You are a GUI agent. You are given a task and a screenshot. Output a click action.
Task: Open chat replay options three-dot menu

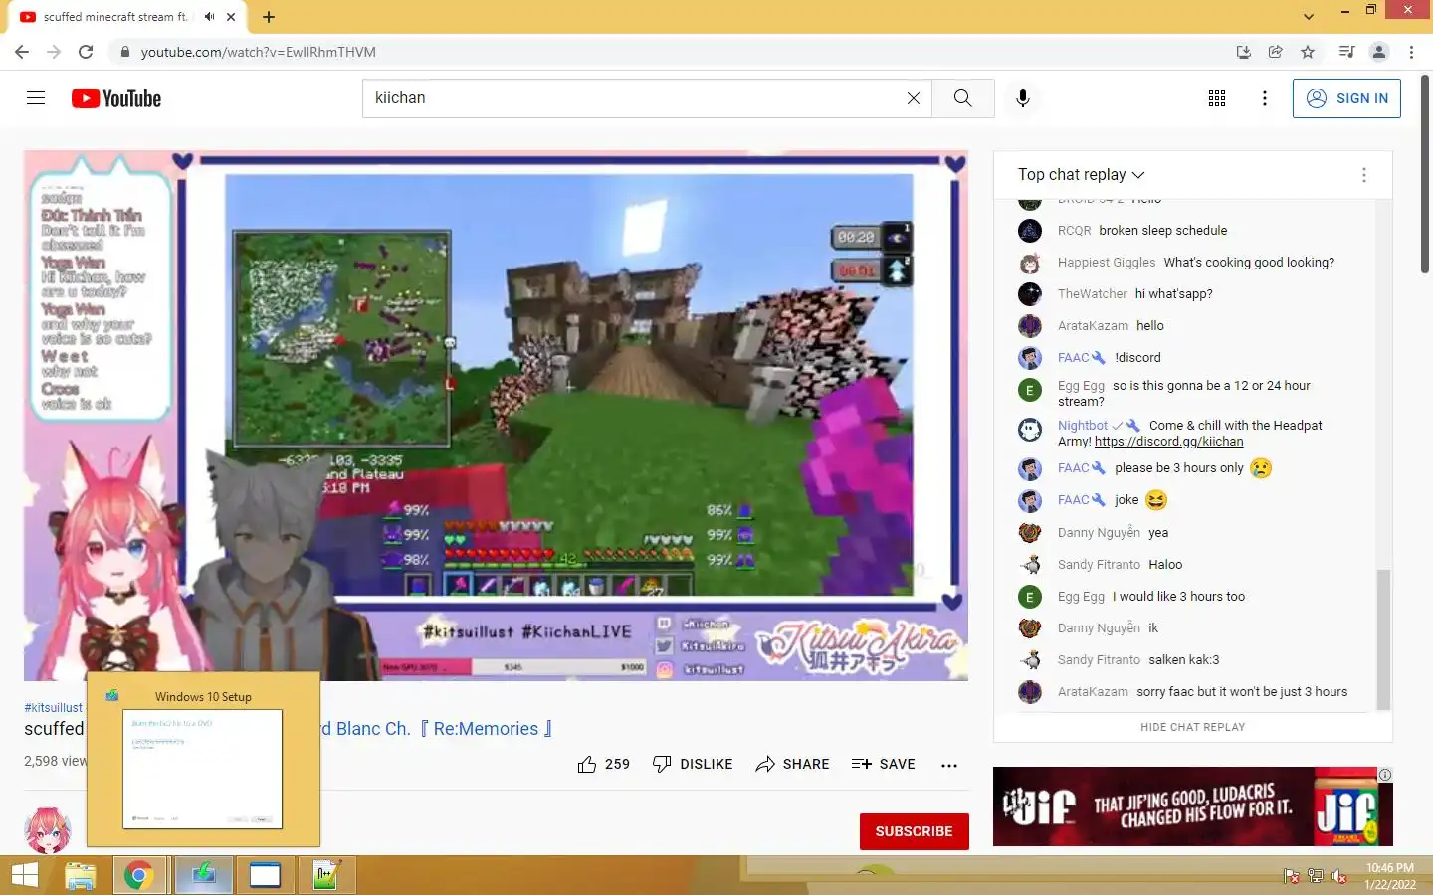[1363, 175]
